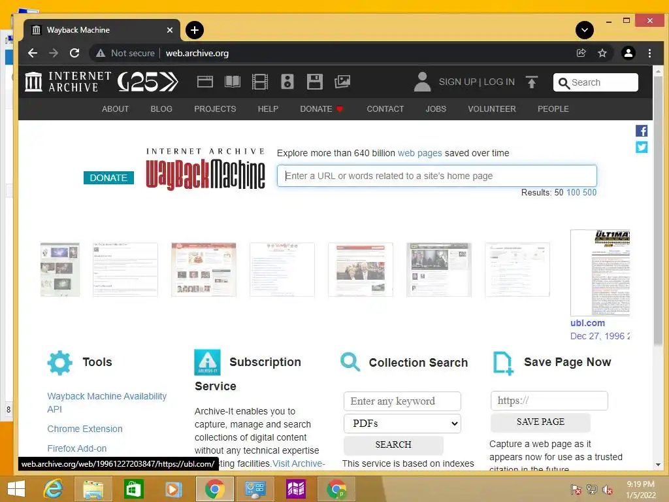Screen dimensions: 669x502
Task: Focus the Wayback Machine URL input field
Action: point(436,176)
